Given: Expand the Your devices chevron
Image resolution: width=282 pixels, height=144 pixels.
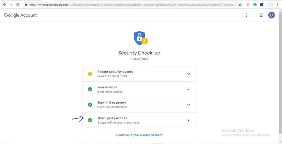Looking at the screenshot, I should pyautogui.click(x=189, y=89).
